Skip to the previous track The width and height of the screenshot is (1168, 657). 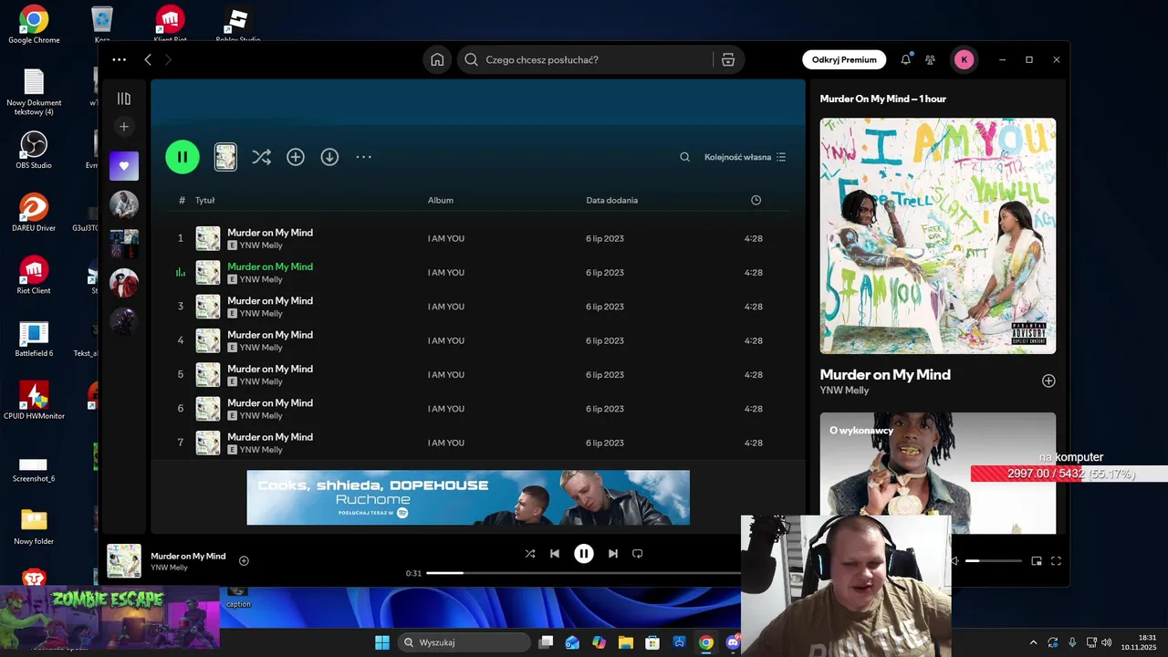click(x=555, y=553)
